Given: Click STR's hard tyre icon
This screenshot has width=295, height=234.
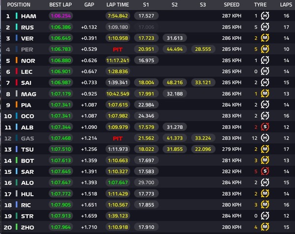Looking at the screenshot, I should 265,216.
